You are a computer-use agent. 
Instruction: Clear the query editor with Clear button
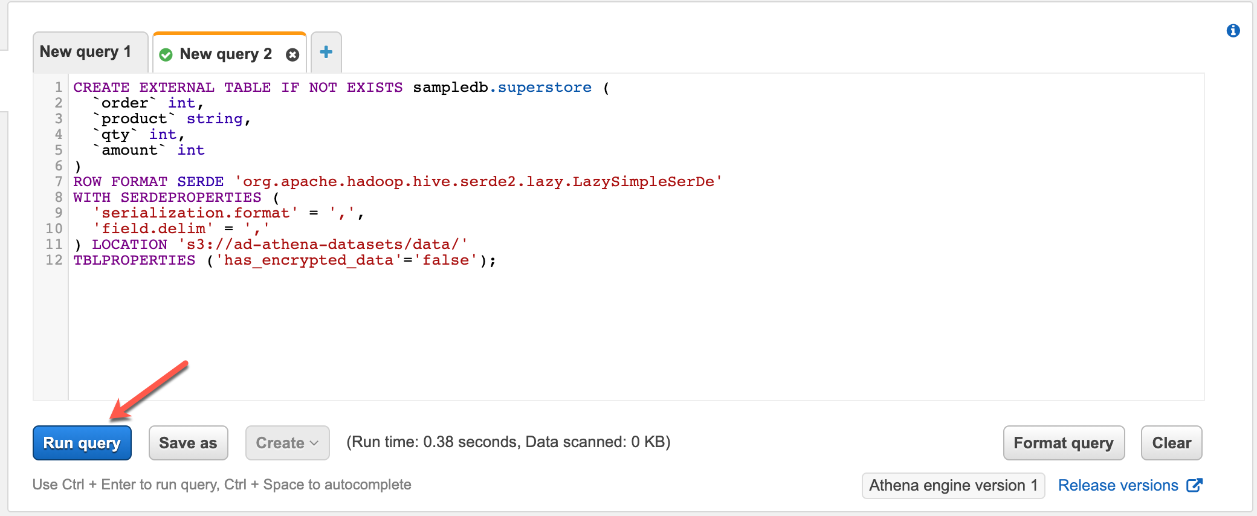coord(1171,443)
